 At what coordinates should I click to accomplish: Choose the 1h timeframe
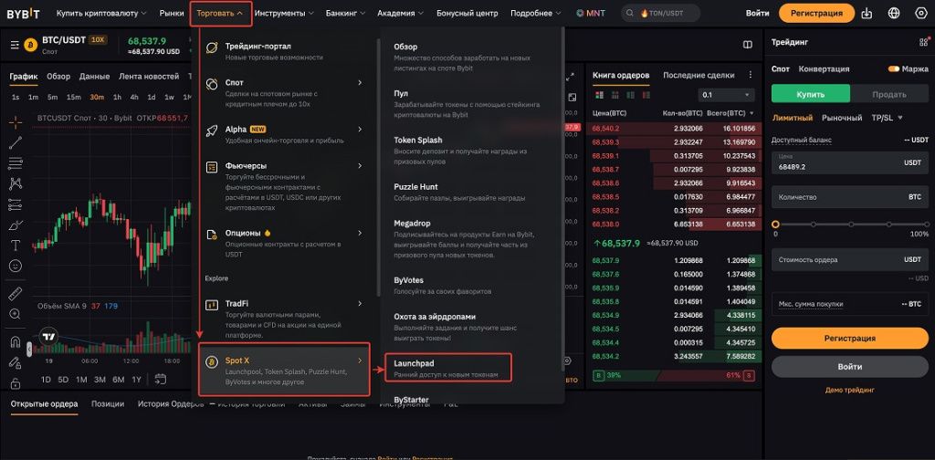[x=118, y=97]
